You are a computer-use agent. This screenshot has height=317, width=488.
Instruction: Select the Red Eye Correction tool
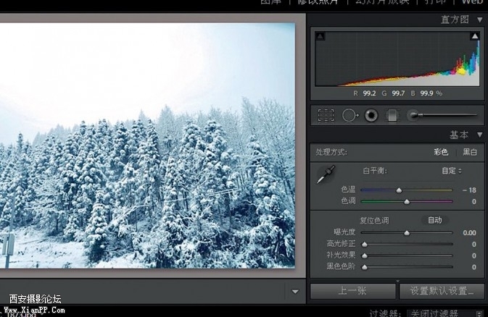(371, 115)
